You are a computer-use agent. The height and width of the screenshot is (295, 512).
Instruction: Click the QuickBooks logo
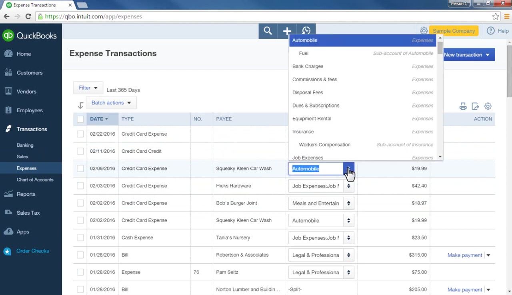[x=30, y=36]
